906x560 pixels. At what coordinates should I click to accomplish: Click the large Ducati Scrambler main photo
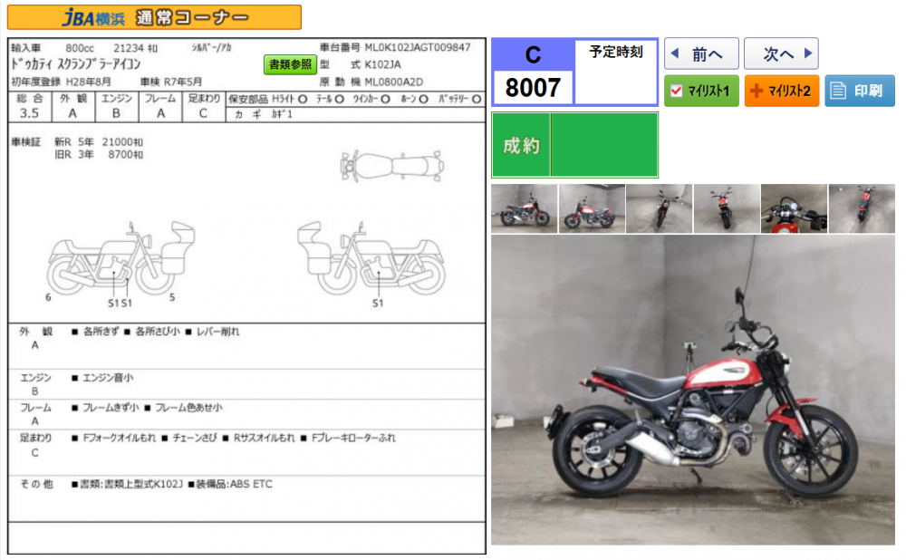tap(693, 390)
